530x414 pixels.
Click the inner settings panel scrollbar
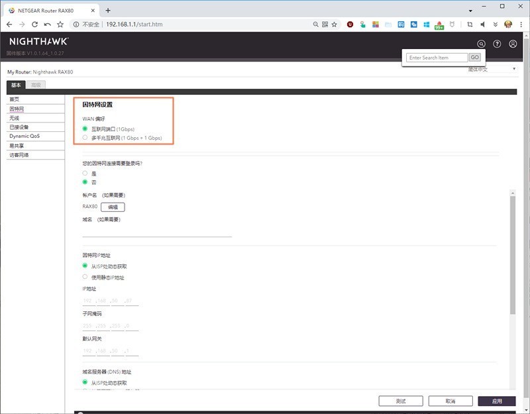coord(513,255)
